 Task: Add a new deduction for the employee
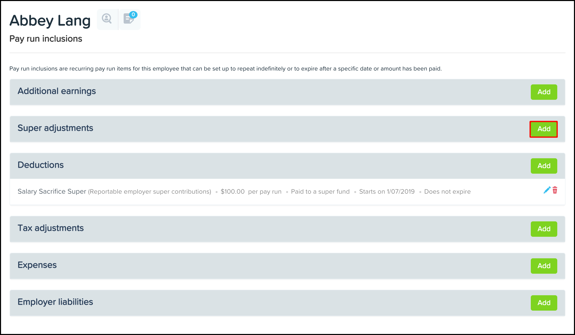(x=544, y=166)
